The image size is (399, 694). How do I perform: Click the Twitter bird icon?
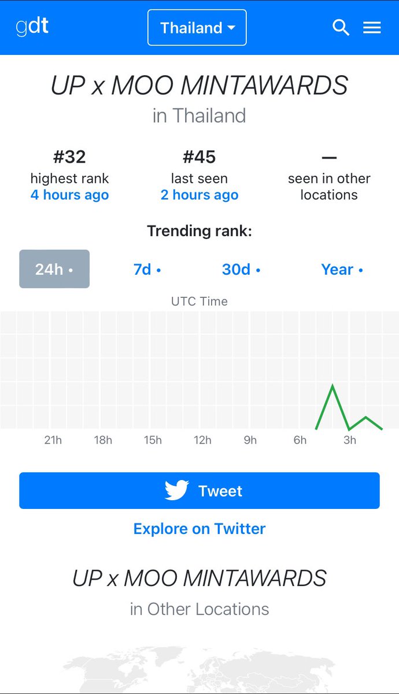click(x=177, y=491)
